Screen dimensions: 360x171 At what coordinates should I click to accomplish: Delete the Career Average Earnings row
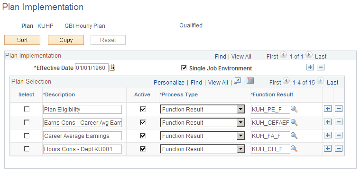339,136
